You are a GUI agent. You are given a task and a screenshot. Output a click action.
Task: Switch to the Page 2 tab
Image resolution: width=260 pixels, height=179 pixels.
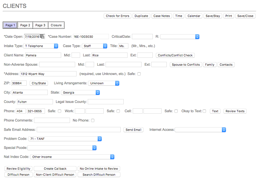[25, 25]
